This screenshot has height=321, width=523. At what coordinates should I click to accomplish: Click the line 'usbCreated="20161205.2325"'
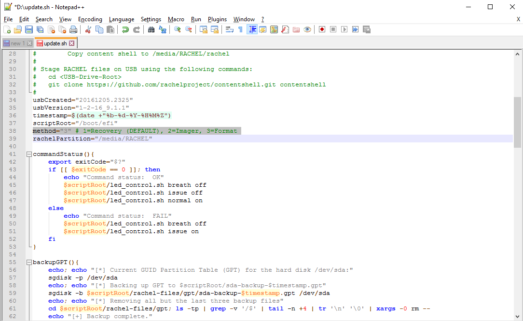click(83, 100)
